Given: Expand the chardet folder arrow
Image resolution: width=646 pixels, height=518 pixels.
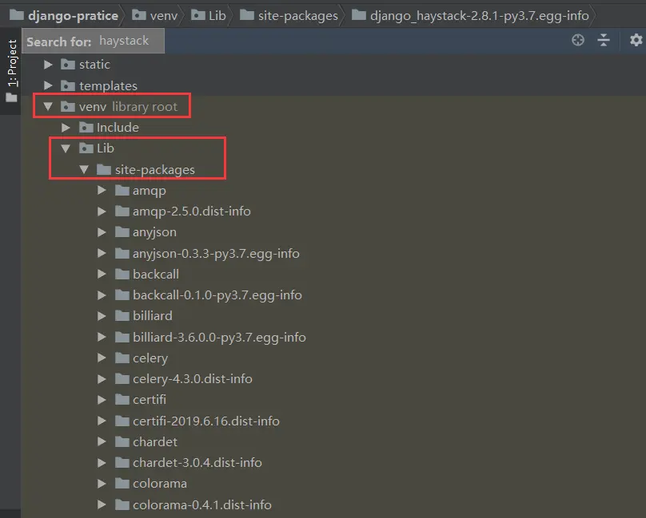Looking at the screenshot, I should point(102,442).
